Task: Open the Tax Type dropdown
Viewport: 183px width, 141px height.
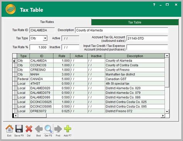Action: [x=45, y=38]
